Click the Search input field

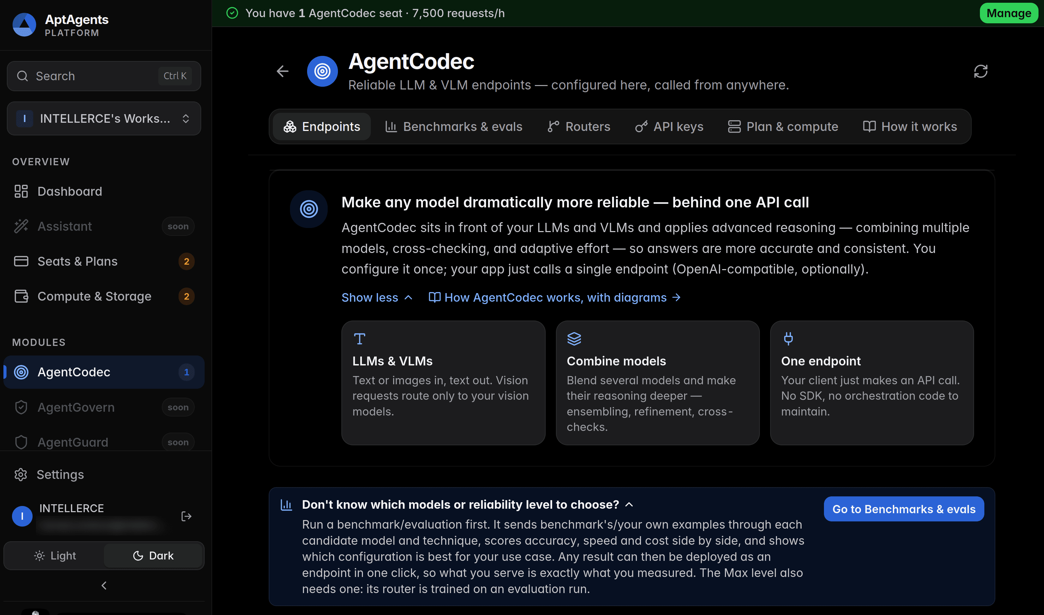tap(104, 76)
